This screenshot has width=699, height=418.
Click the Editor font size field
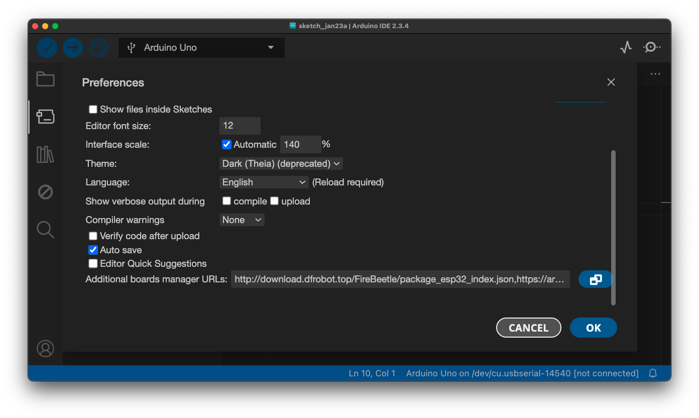(x=240, y=126)
